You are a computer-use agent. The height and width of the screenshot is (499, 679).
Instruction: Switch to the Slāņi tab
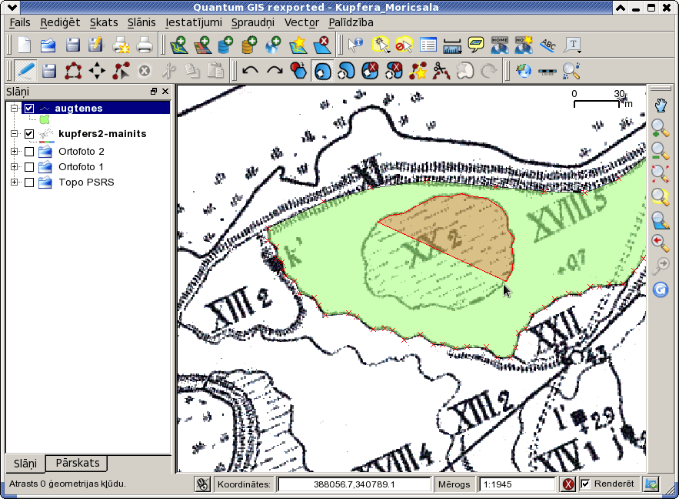pos(25,464)
